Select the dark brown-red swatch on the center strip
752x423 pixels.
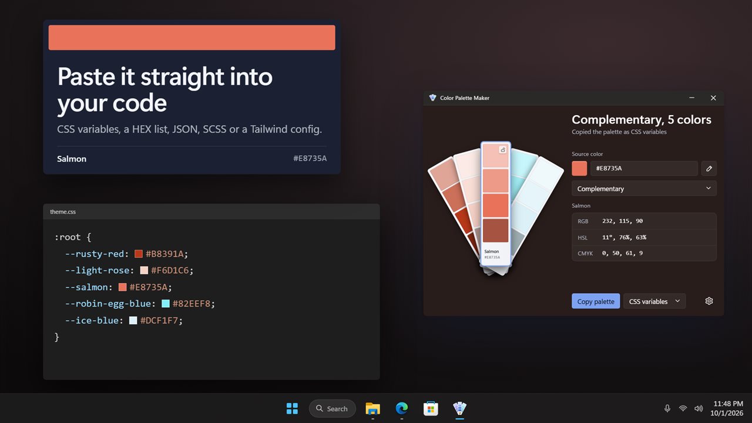coord(496,230)
